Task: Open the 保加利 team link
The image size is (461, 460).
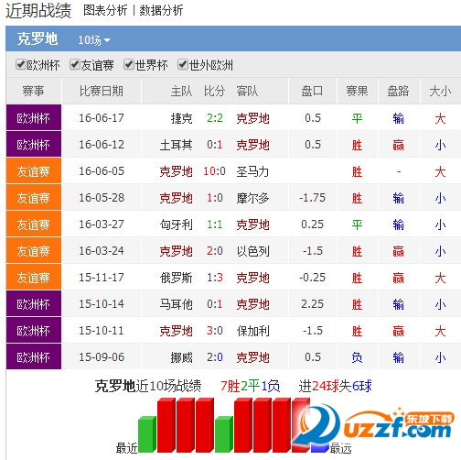Action: point(252,331)
